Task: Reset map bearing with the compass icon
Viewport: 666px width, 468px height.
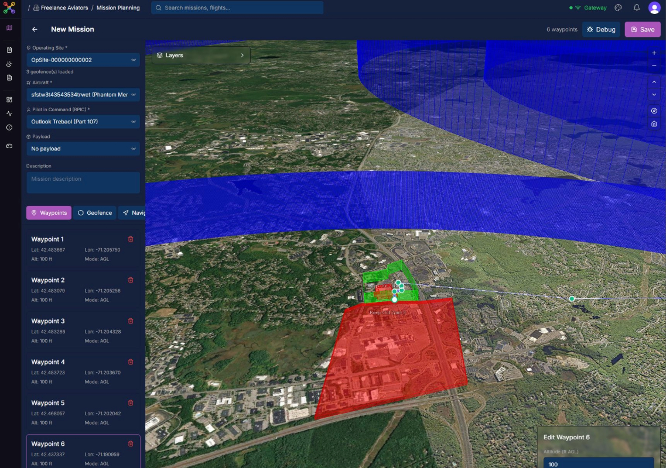Action: tap(654, 110)
